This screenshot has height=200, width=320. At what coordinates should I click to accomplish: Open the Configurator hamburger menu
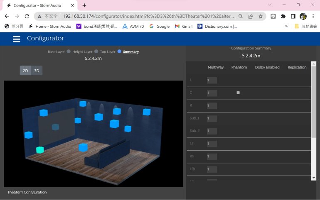[x=17, y=39]
